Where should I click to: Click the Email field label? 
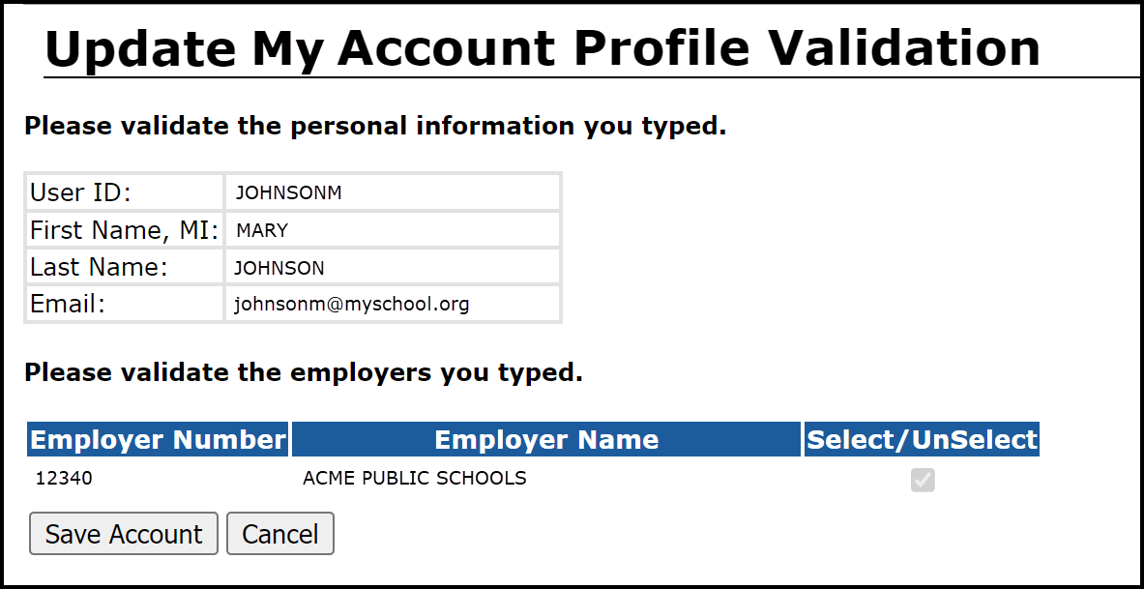[68, 305]
